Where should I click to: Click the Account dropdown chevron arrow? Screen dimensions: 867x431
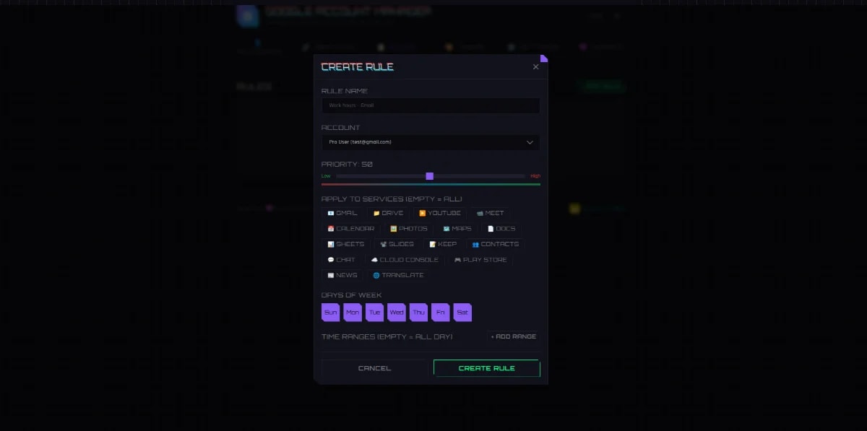(530, 142)
